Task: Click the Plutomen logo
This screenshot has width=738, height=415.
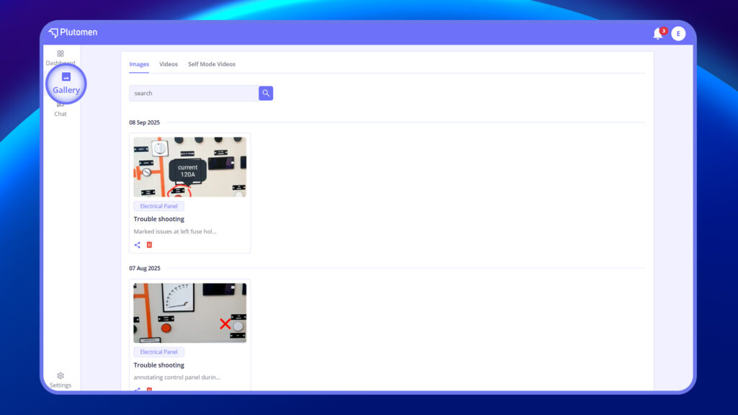Action: (73, 32)
